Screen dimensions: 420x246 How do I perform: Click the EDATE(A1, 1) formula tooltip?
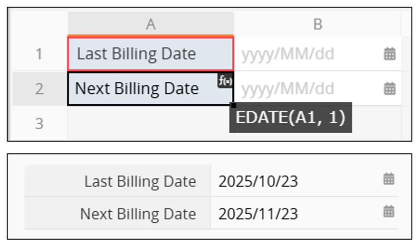point(290,118)
